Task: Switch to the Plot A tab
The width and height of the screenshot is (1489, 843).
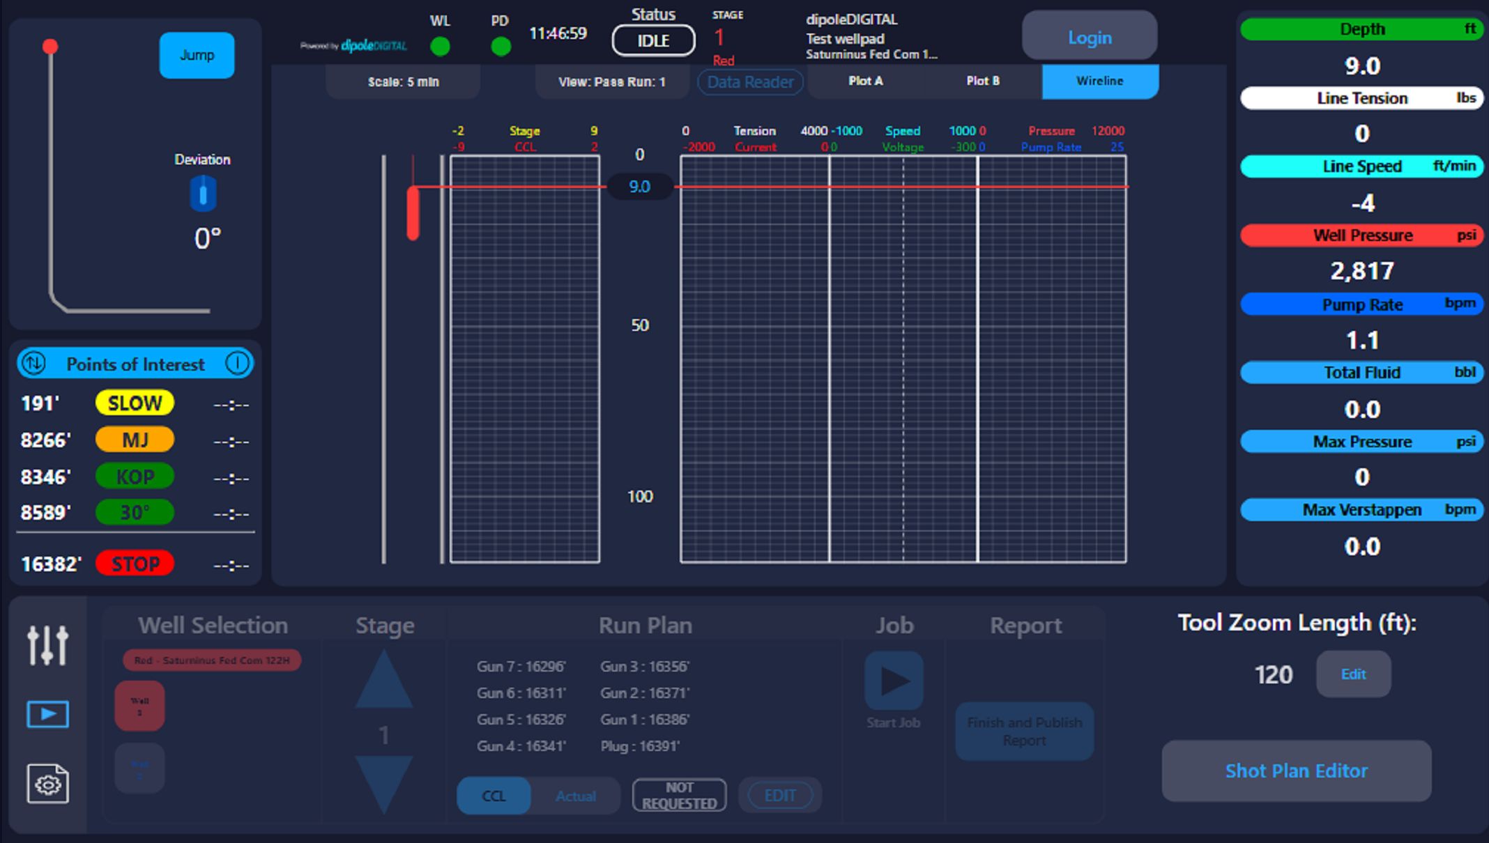Action: click(x=865, y=82)
